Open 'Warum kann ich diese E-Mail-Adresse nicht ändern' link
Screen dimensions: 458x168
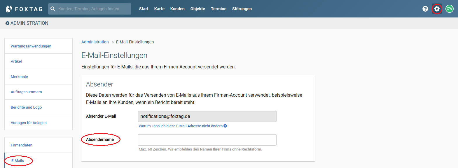coord(181,126)
